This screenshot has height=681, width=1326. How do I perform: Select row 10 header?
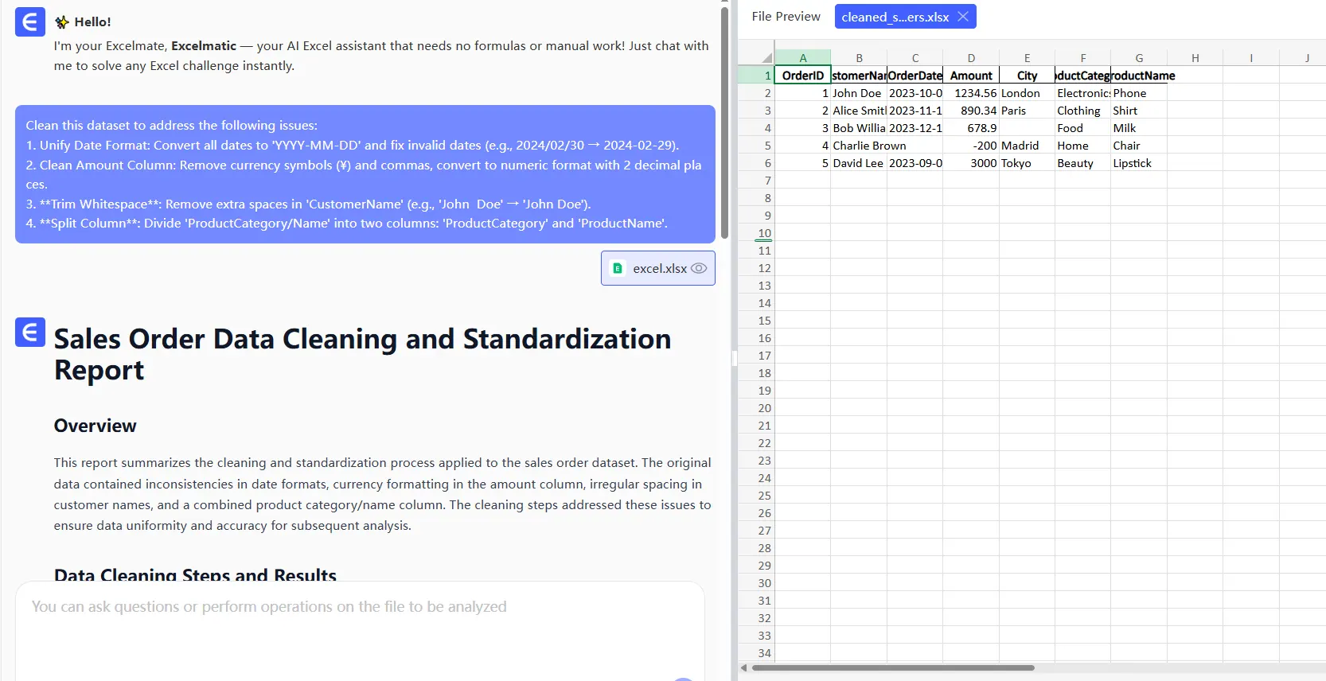coord(764,233)
